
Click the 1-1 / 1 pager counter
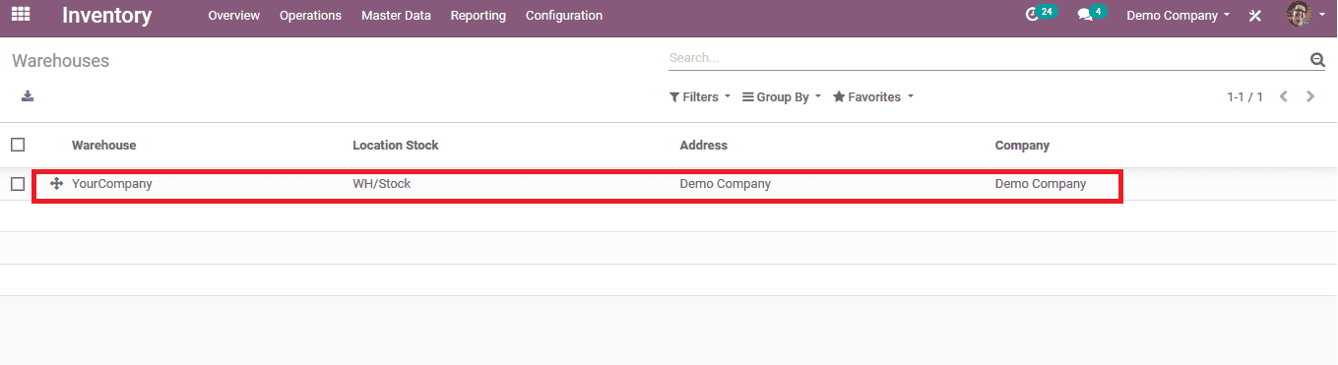1244,97
